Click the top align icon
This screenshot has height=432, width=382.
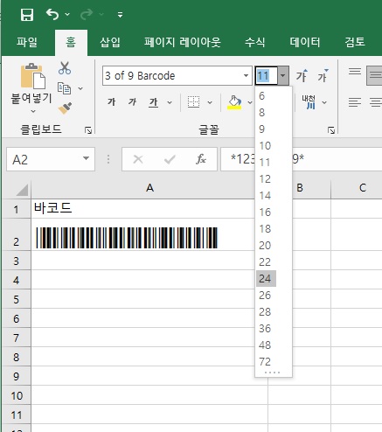[x=355, y=72]
